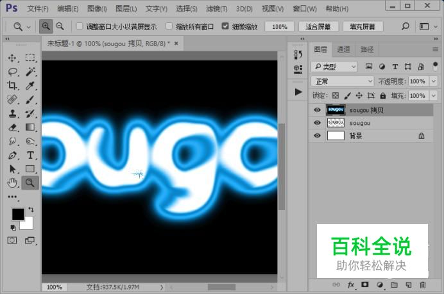The image size is (444, 294).
Task: Select the Move tool
Action: pyautogui.click(x=12, y=58)
